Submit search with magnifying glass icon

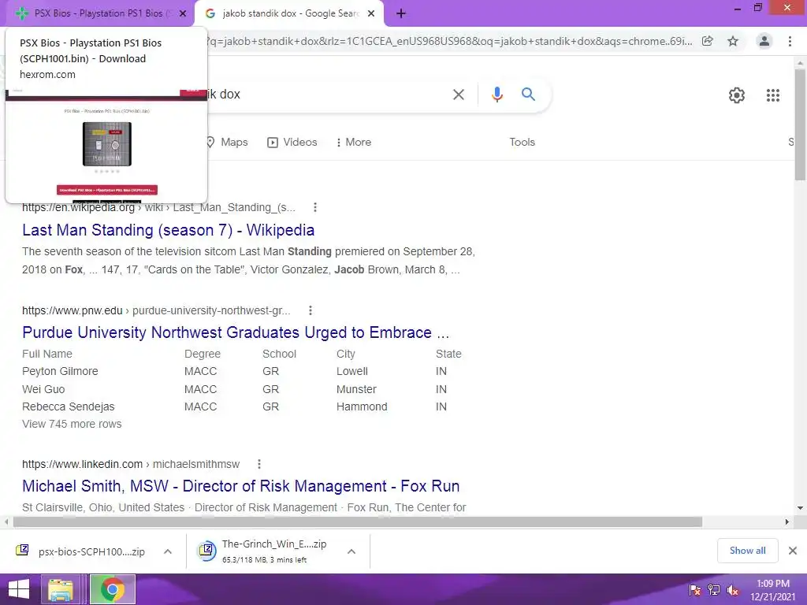[x=528, y=95]
